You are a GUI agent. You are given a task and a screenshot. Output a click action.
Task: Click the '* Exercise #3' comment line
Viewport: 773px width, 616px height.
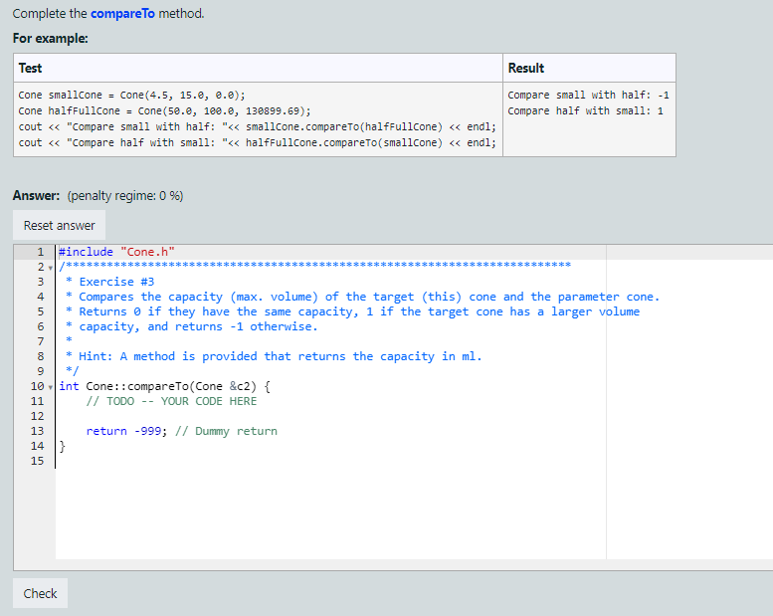click(x=110, y=282)
